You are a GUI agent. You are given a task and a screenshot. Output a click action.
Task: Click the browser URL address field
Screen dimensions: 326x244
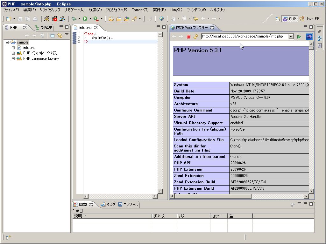tap(245, 37)
